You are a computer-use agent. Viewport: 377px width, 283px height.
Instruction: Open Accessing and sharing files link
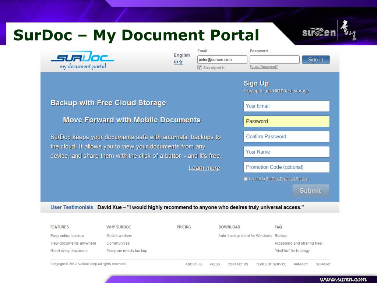pos(298,243)
